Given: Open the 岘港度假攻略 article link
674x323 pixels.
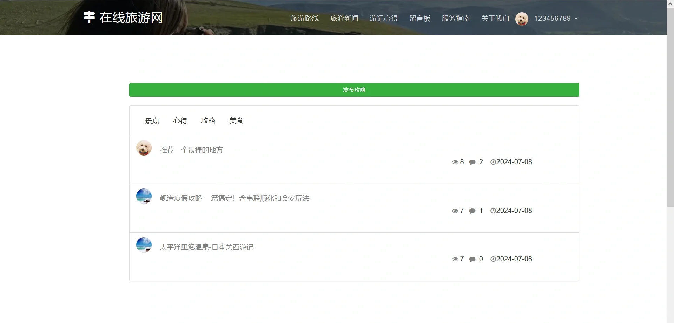Looking at the screenshot, I should [x=234, y=198].
